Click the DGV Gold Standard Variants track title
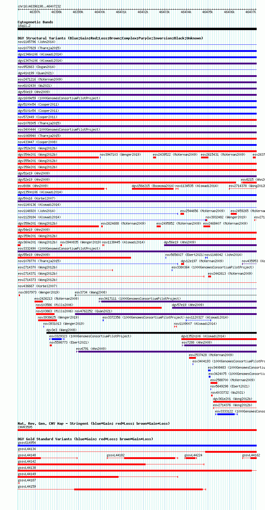The image size is (265, 510). pos(85,439)
